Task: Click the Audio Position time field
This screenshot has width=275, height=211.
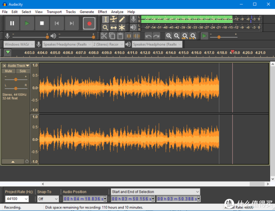Action: click(x=85, y=199)
